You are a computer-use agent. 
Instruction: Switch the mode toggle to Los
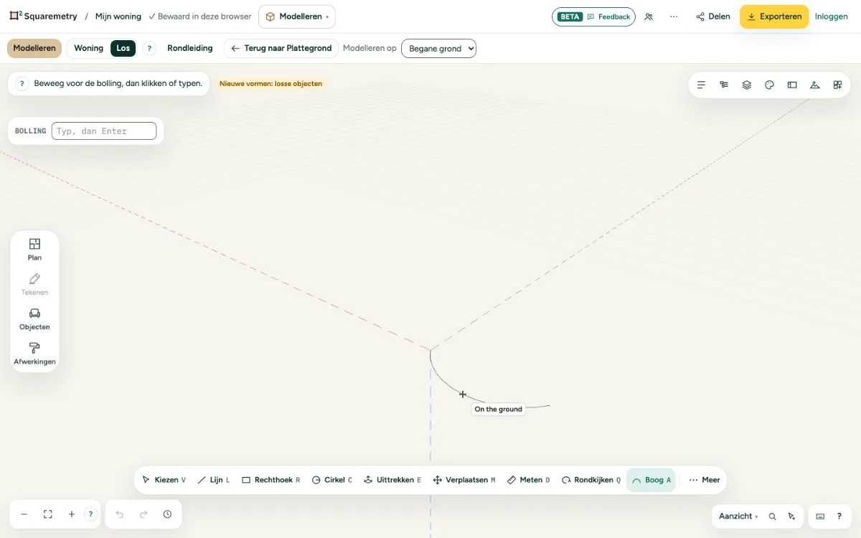click(123, 49)
